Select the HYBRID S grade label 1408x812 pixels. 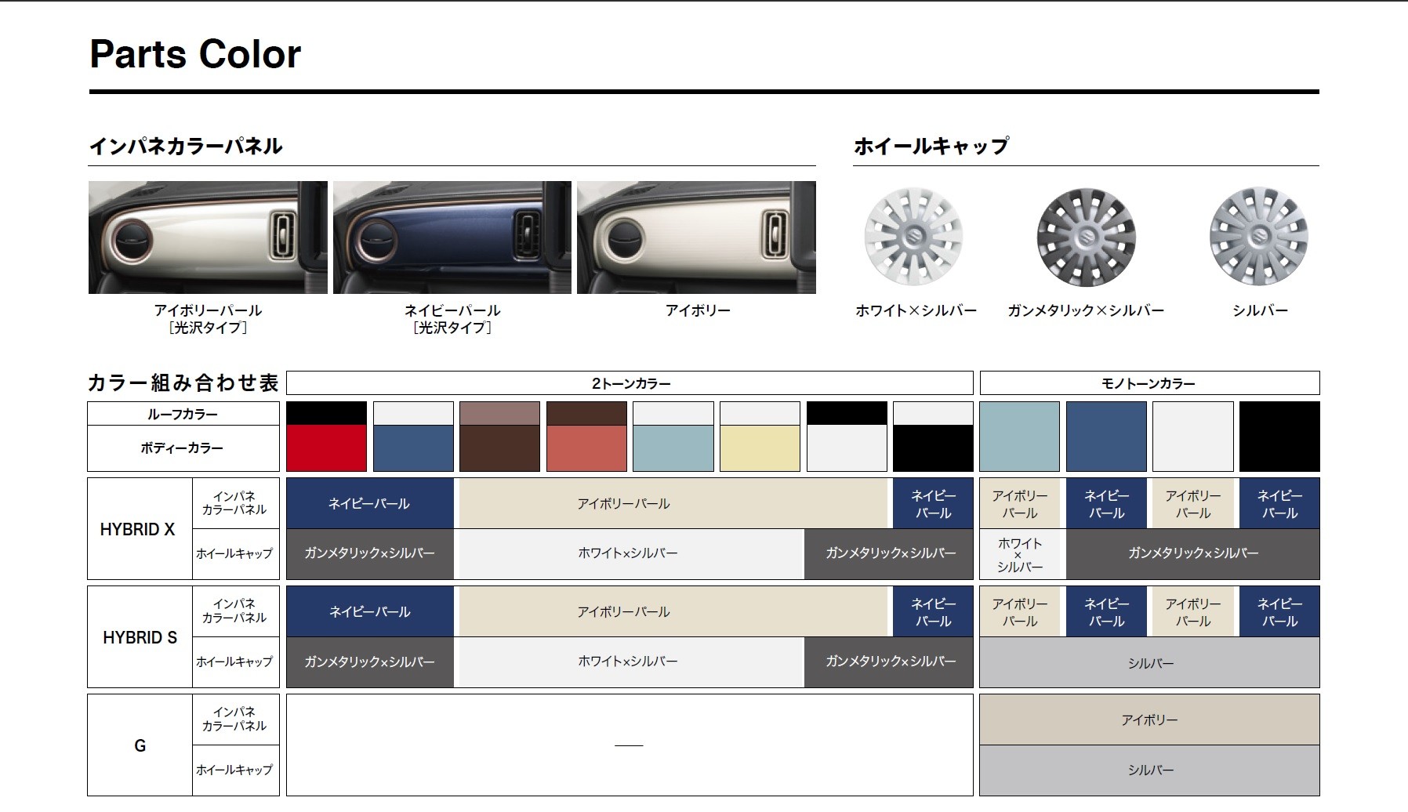139,637
